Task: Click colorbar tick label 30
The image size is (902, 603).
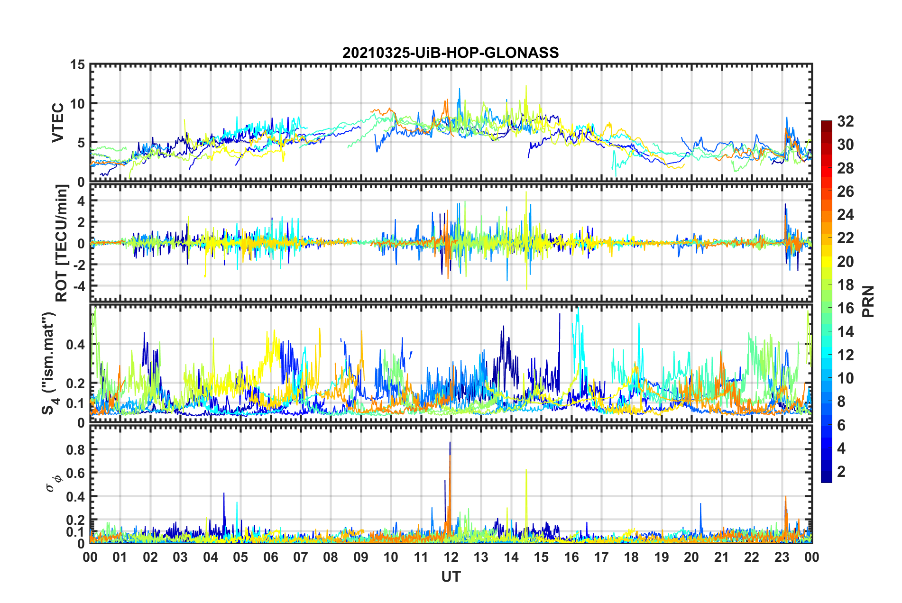Action: pos(846,145)
